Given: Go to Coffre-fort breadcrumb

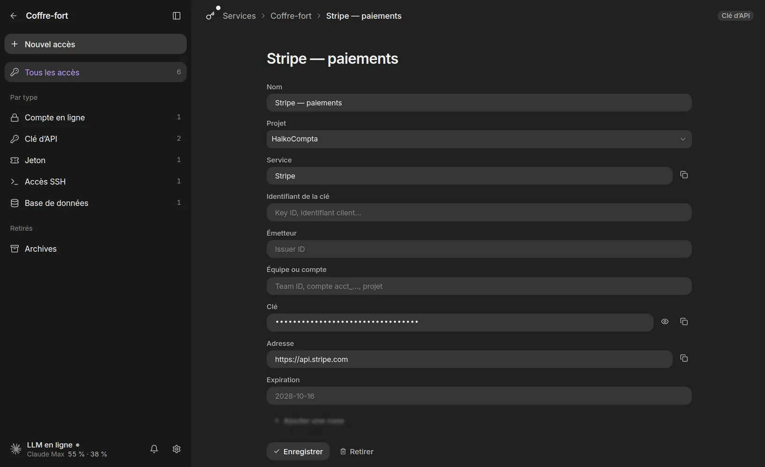Looking at the screenshot, I should (291, 16).
